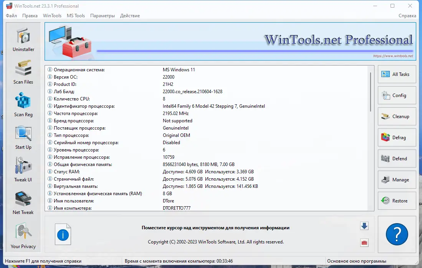Select the DTORETTO777 computer name value
The image size is (422, 268).
(x=177, y=208)
